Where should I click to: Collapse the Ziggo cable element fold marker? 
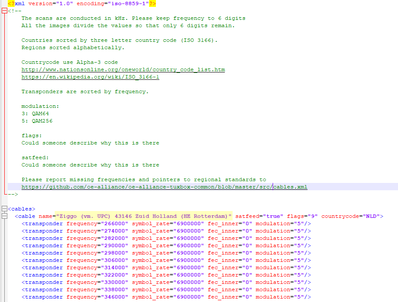point(4,216)
